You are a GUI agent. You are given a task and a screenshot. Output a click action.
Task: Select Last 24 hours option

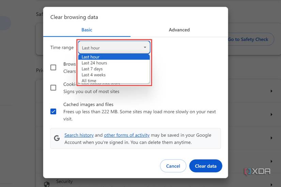pyautogui.click(x=114, y=63)
